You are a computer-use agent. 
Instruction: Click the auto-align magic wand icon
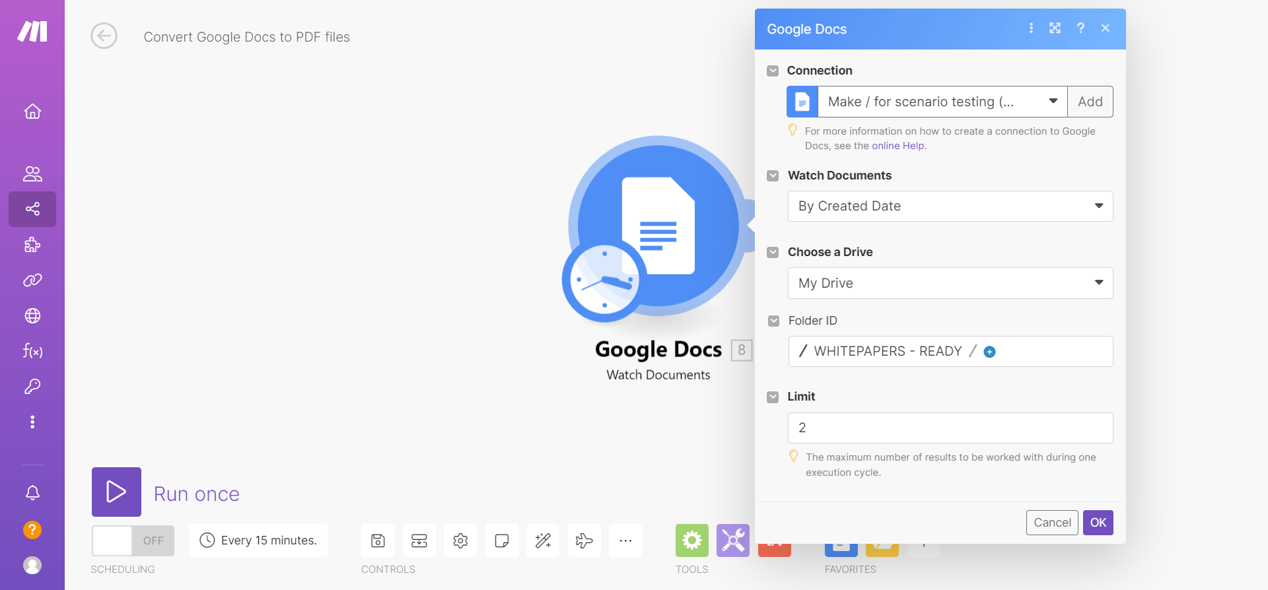[543, 541]
